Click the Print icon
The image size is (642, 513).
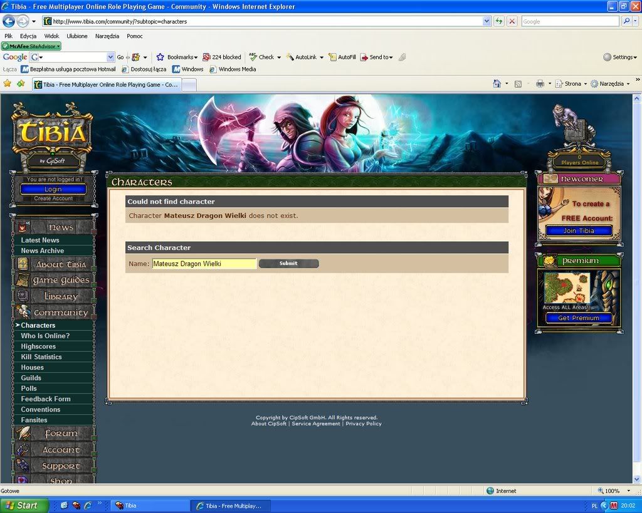(x=540, y=84)
